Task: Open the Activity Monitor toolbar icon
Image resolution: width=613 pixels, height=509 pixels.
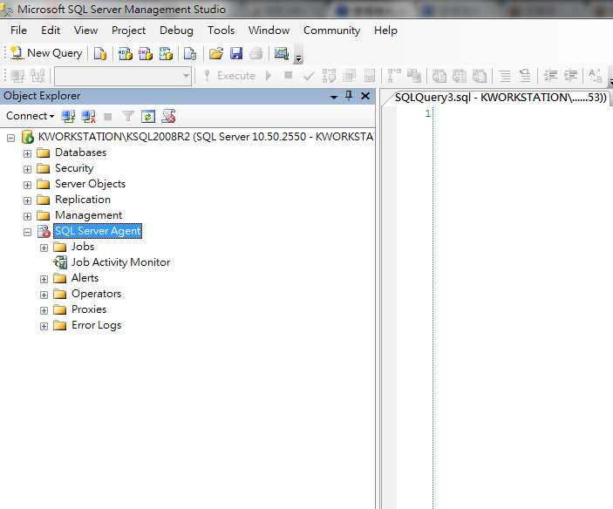Action: point(282,53)
